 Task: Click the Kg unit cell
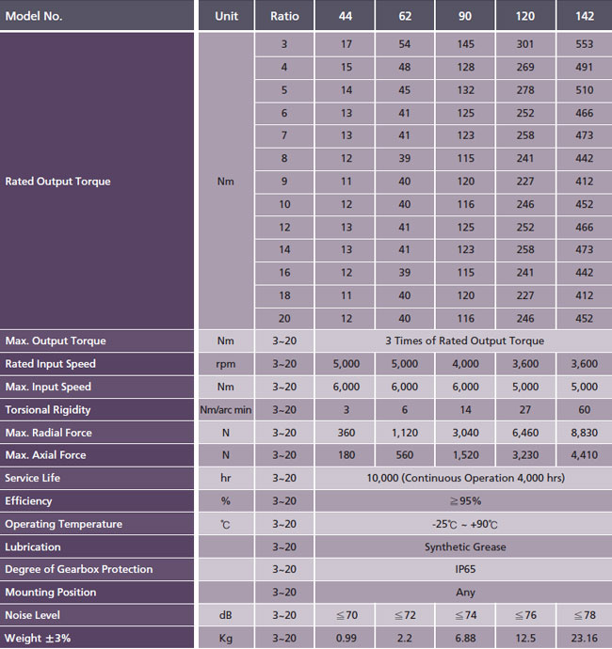[226, 638]
